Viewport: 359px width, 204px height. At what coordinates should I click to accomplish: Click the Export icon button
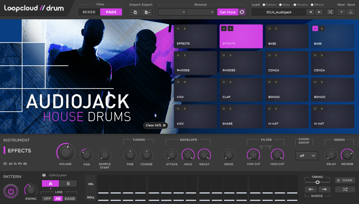coord(147,12)
